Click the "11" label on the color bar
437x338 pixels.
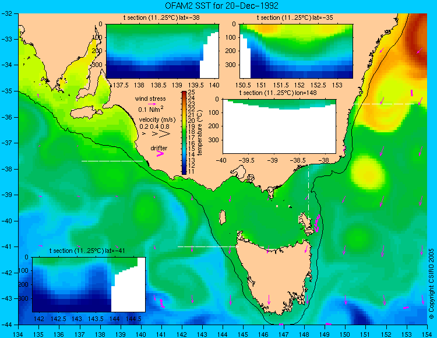[192, 171]
